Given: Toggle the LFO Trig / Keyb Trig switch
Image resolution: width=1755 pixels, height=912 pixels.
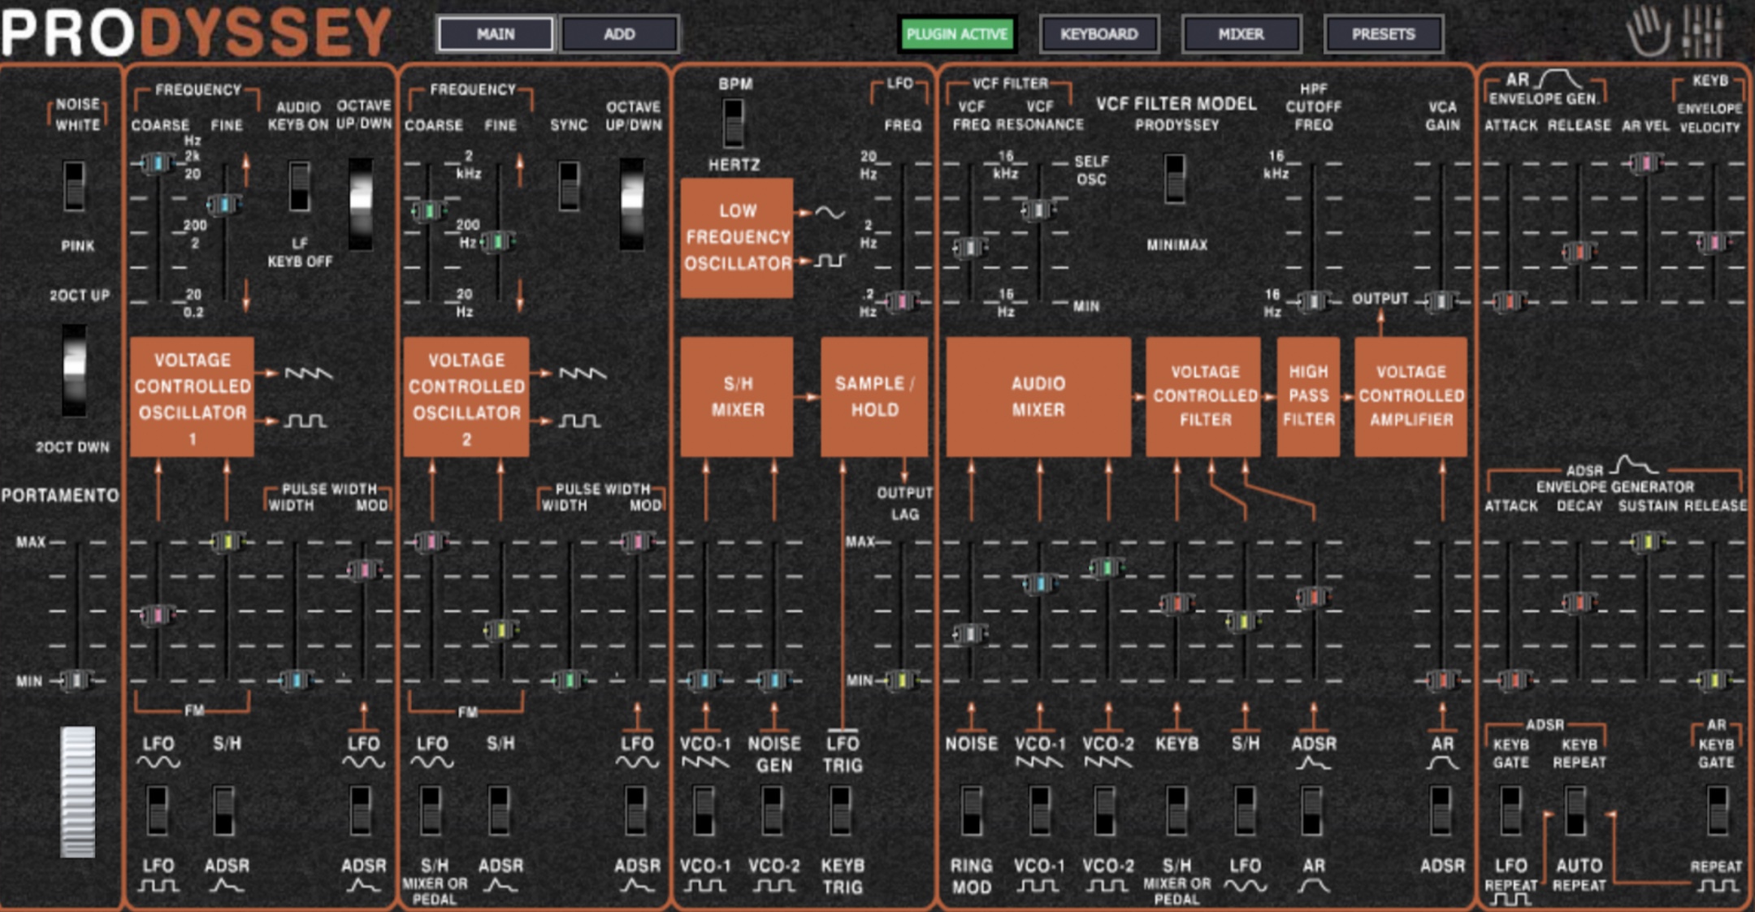Looking at the screenshot, I should click(x=841, y=810).
